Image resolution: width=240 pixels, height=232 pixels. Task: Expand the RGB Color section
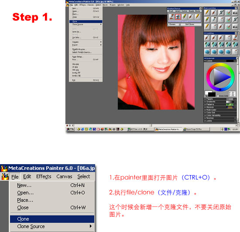pyautogui.click(x=205, y=110)
